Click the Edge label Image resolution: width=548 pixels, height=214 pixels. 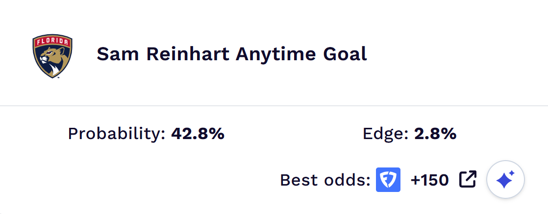click(386, 134)
